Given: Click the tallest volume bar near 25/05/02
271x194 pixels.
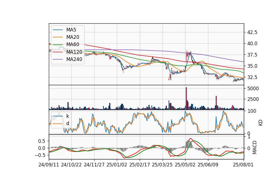Looking at the screenshot, I should (x=186, y=98).
